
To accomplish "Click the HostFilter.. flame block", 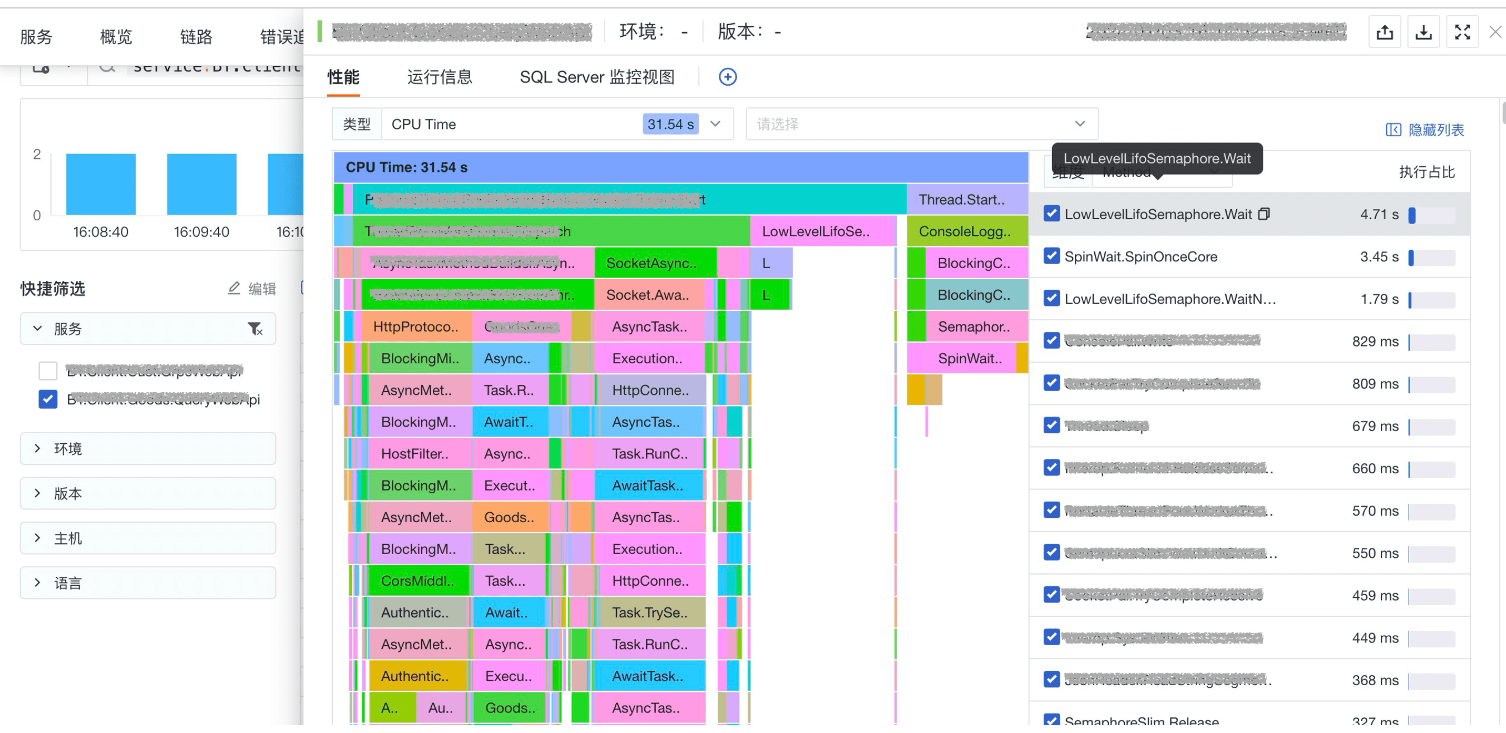I will [x=419, y=454].
